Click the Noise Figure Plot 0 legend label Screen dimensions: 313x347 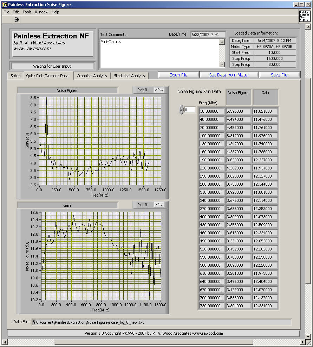(x=142, y=90)
